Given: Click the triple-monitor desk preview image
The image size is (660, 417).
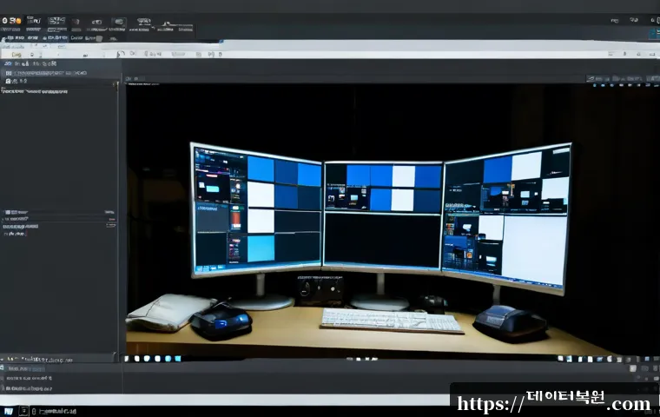Looking at the screenshot, I should [393, 220].
